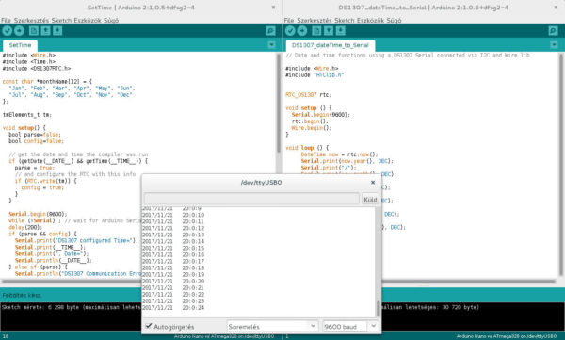Open a sketch in SetTime window
The image size is (565, 340).
click(x=45, y=31)
